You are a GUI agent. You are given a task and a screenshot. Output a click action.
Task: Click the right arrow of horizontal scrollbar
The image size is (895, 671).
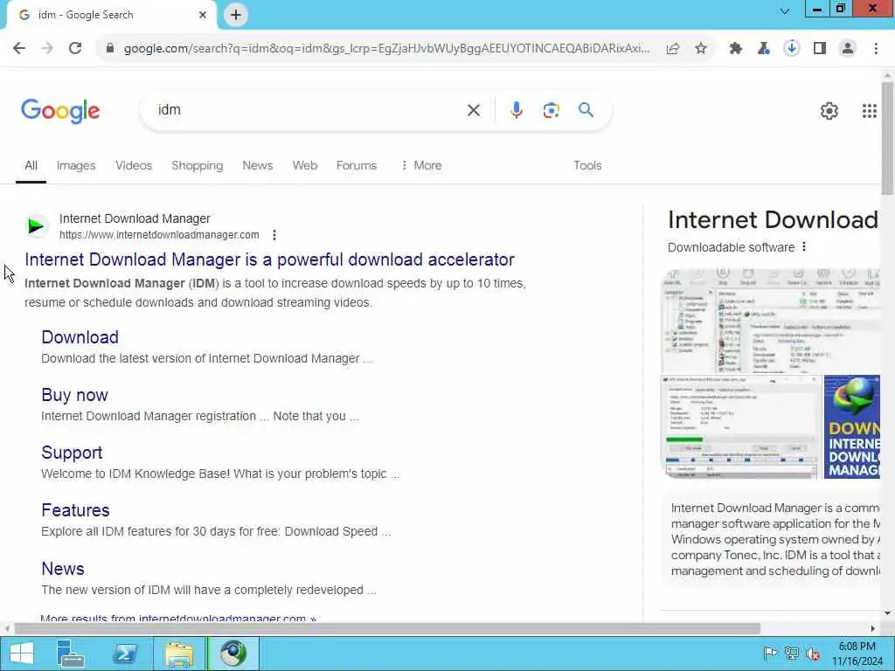click(873, 628)
